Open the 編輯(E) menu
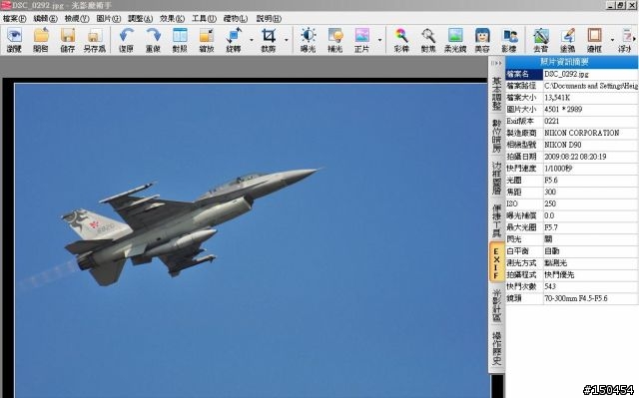The image size is (639, 398). click(x=45, y=19)
